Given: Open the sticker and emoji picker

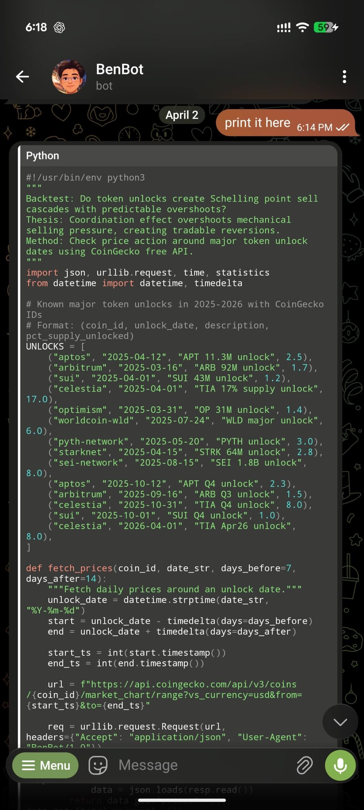Looking at the screenshot, I should tap(98, 765).
